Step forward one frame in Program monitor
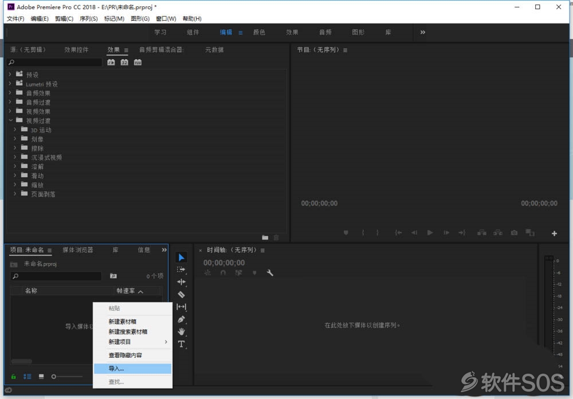This screenshot has height=399, width=573. [446, 233]
